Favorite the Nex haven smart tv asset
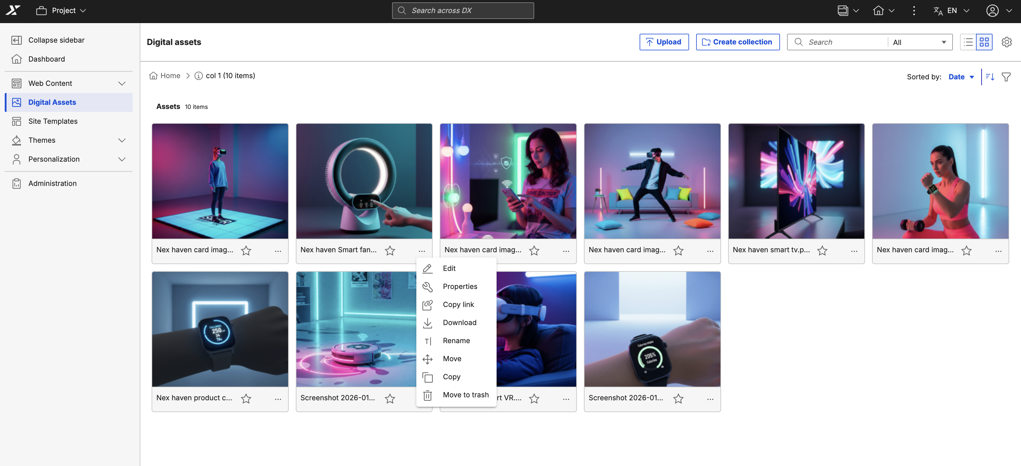The height and width of the screenshot is (466, 1021). pos(822,250)
